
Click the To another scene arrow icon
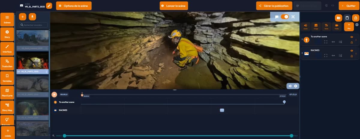(x=307, y=40)
